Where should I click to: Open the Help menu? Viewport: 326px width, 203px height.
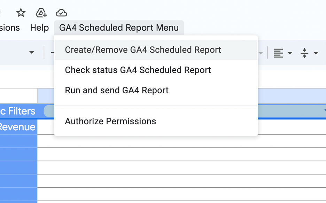pos(39,28)
